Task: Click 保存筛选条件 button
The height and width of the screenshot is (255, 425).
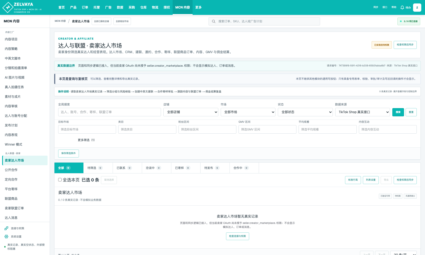Action: tap(69, 153)
